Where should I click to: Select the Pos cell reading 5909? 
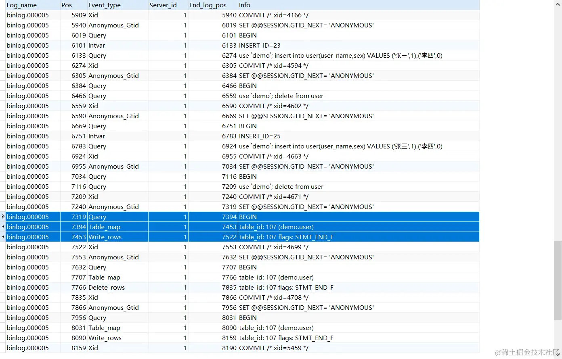[x=74, y=15]
